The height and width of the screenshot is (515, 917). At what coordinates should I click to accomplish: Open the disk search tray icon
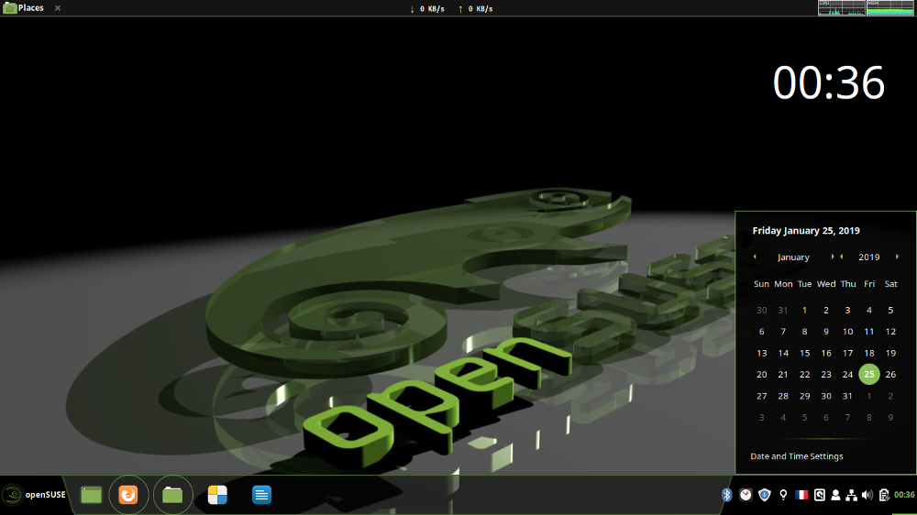coord(819,495)
